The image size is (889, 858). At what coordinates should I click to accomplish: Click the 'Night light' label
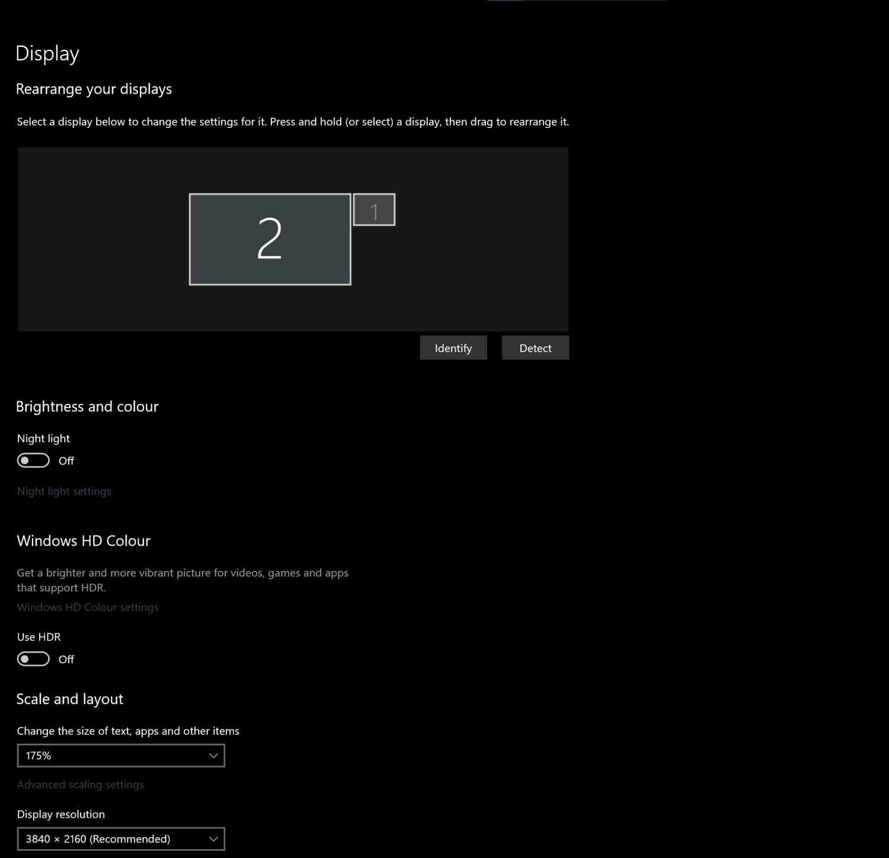pyautogui.click(x=43, y=438)
